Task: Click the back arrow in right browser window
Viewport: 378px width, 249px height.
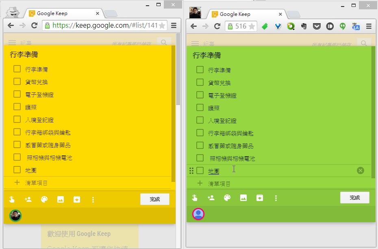Action: point(193,26)
